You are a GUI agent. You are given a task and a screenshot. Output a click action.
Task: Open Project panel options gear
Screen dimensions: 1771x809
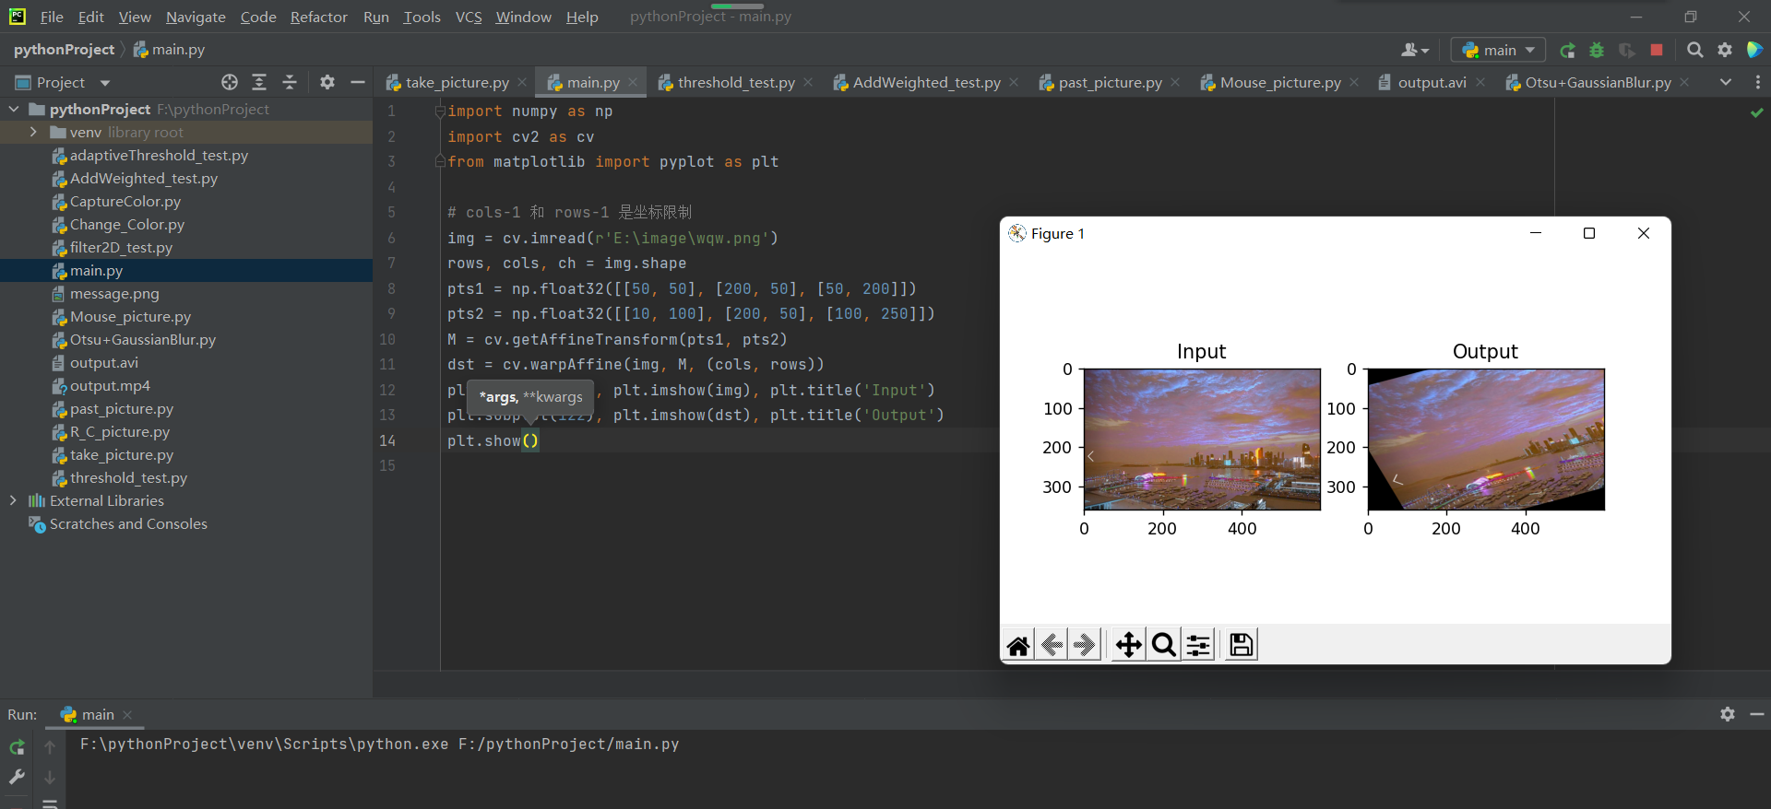327,82
